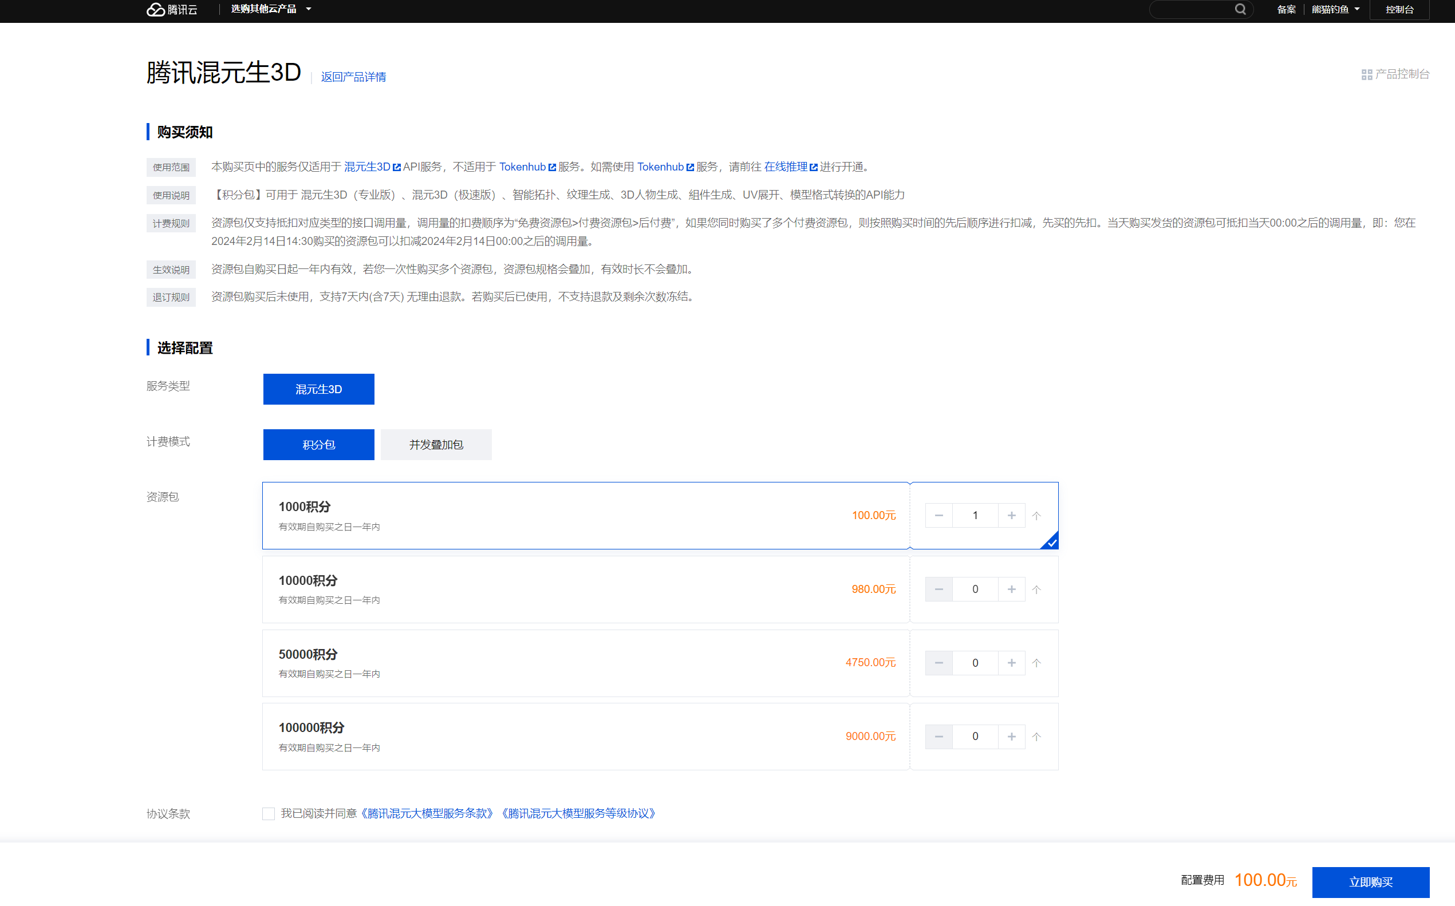Open the first Tokenhub external link
The image size is (1455, 906).
click(x=527, y=167)
